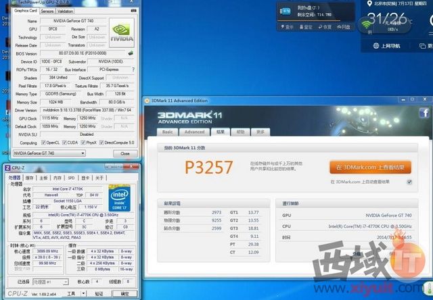
Task: Open the 缓存 tab in CPU-Z
Action: pyautogui.click(x=29, y=178)
